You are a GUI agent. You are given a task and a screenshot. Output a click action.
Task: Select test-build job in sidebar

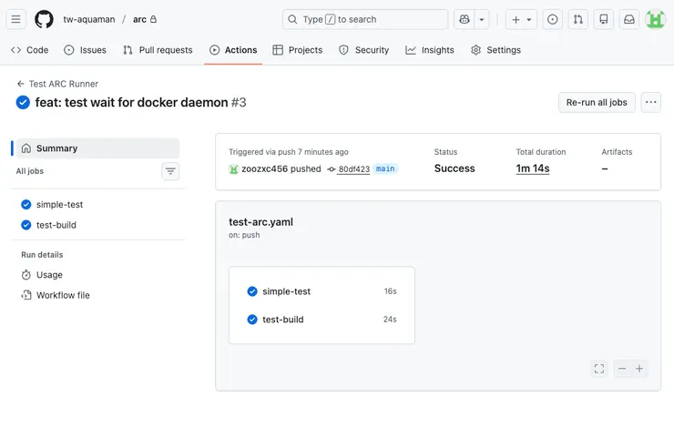[55, 225]
